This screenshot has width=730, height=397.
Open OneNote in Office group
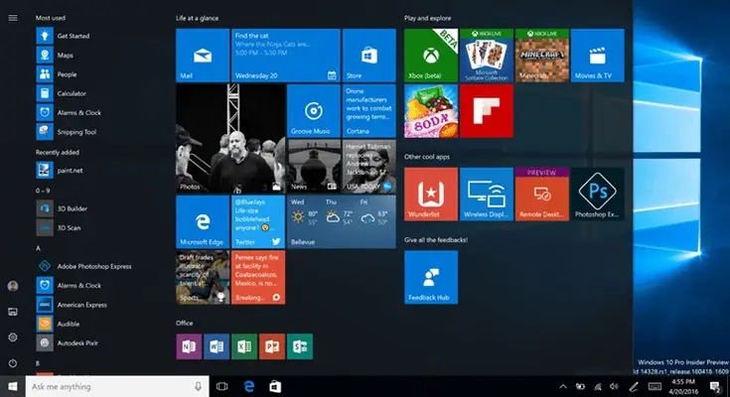189,346
